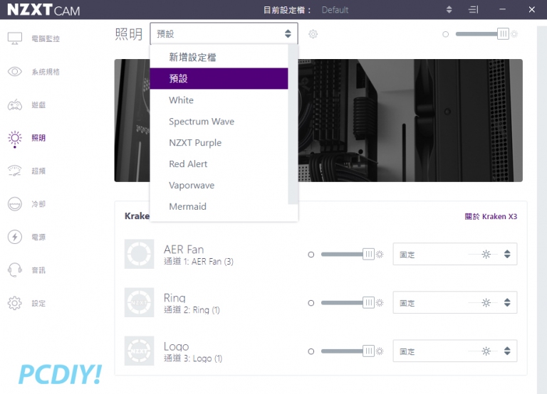Open AER Fan 固定 effect dropdown
The image size is (547, 394).
point(455,255)
